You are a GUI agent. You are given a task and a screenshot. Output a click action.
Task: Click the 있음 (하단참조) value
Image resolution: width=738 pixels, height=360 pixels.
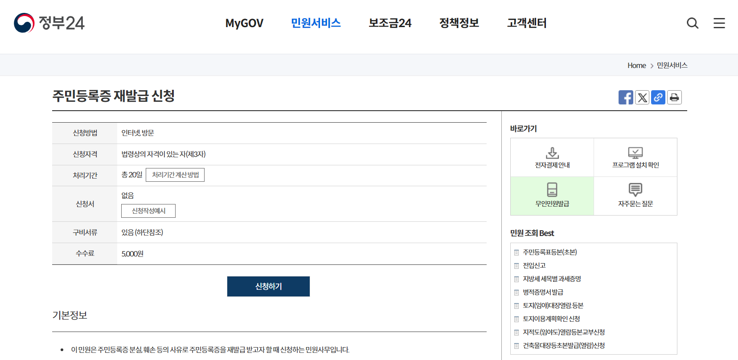click(142, 232)
